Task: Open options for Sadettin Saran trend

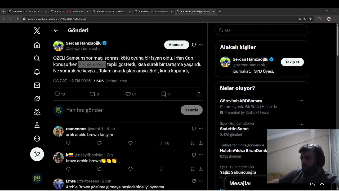Action: click(x=301, y=124)
